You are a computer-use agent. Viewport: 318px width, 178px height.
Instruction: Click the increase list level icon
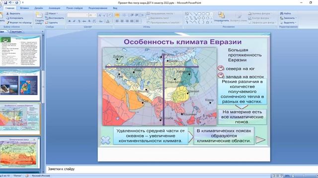(137, 15)
